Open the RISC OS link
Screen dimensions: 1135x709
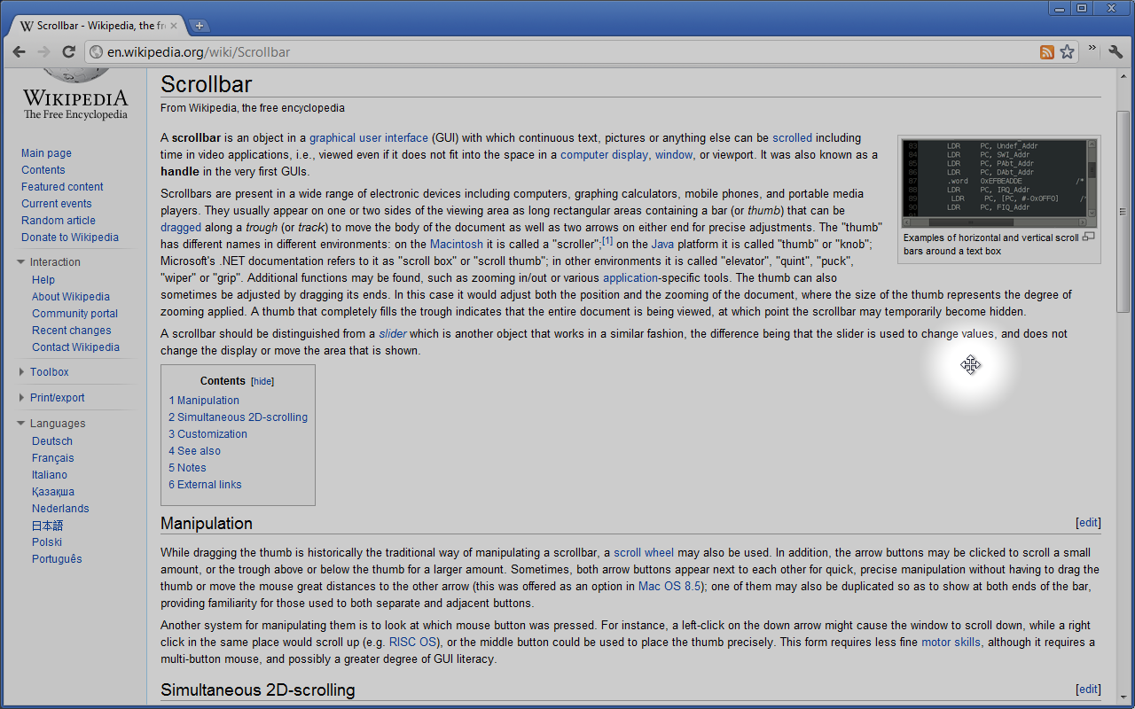point(412,643)
